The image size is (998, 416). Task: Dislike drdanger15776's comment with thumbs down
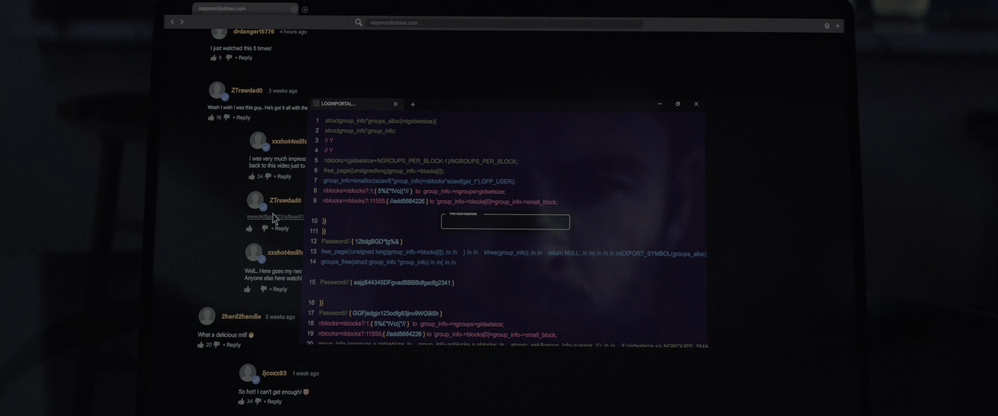pyautogui.click(x=229, y=58)
